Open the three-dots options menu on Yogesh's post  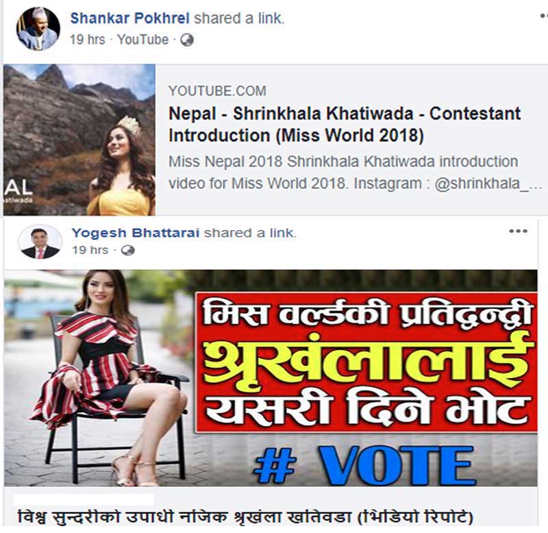(519, 231)
